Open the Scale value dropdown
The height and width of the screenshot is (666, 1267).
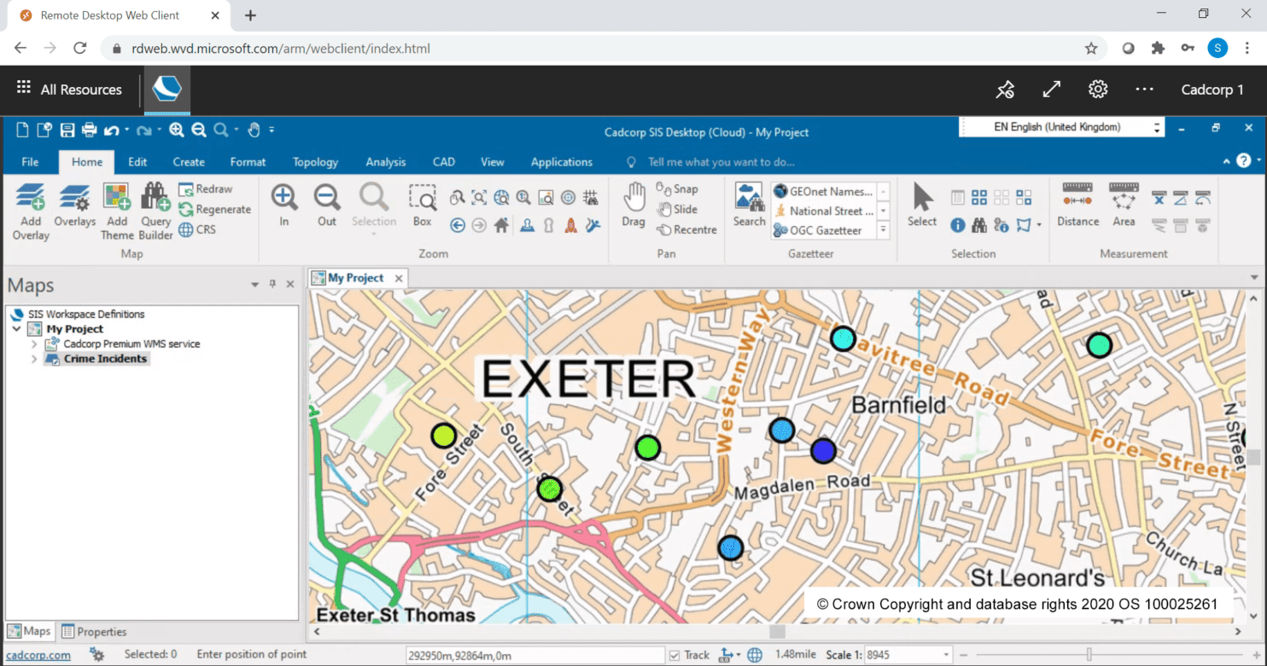point(943,655)
